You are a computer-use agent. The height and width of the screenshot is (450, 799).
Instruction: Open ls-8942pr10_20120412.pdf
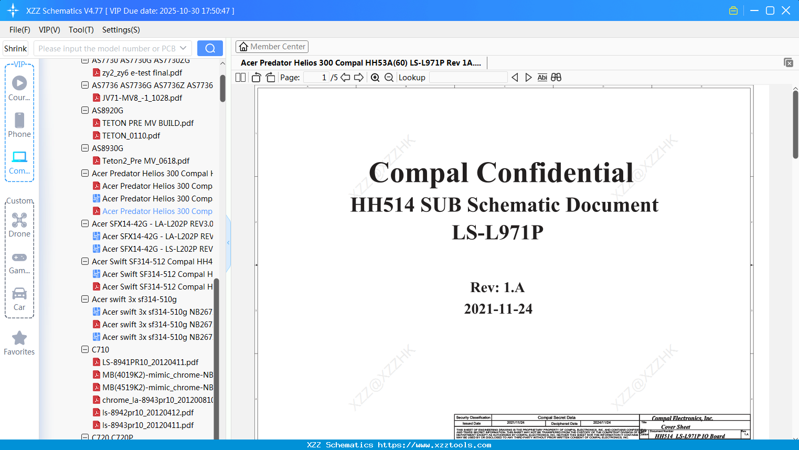tap(148, 412)
